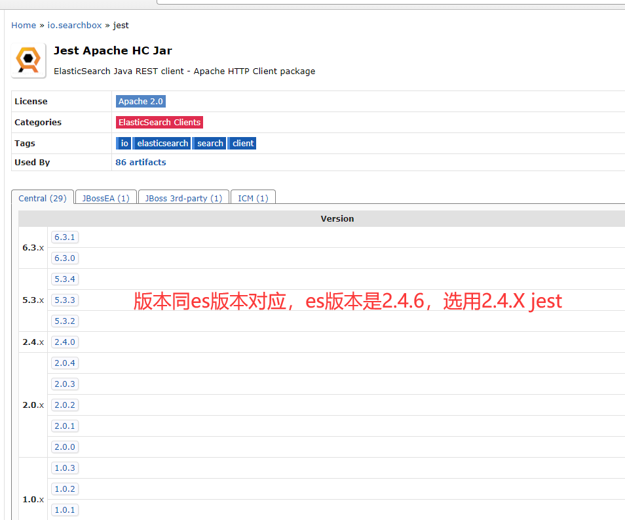Viewport: 625px width, 520px height.
Task: Click the 1.0.x version group label
Action: (33, 499)
